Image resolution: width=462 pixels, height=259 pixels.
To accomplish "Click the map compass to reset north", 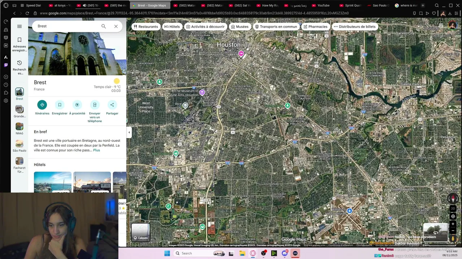I will click(x=453, y=199).
